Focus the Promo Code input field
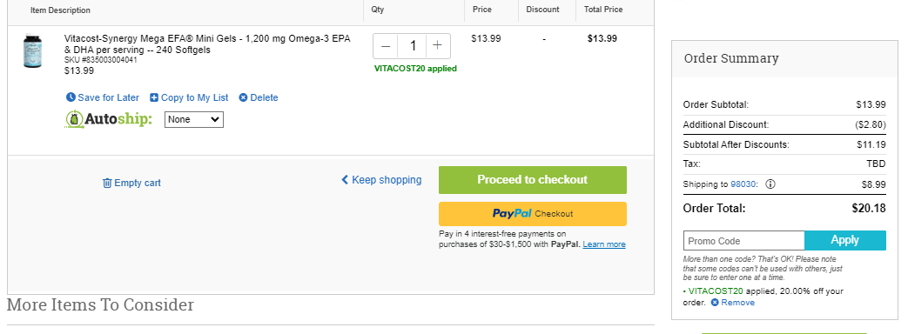The width and height of the screenshot is (908, 334). (744, 240)
